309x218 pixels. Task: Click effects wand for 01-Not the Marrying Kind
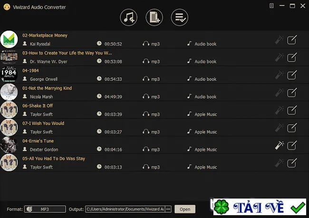[280, 93]
